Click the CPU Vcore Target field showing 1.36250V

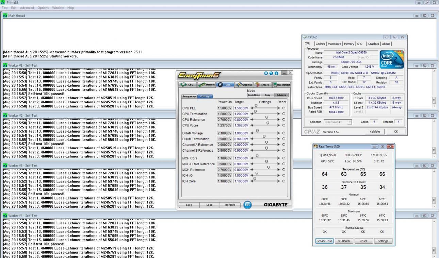click(x=241, y=126)
